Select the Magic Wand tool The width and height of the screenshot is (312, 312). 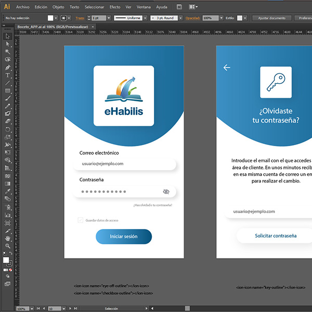click(8, 51)
